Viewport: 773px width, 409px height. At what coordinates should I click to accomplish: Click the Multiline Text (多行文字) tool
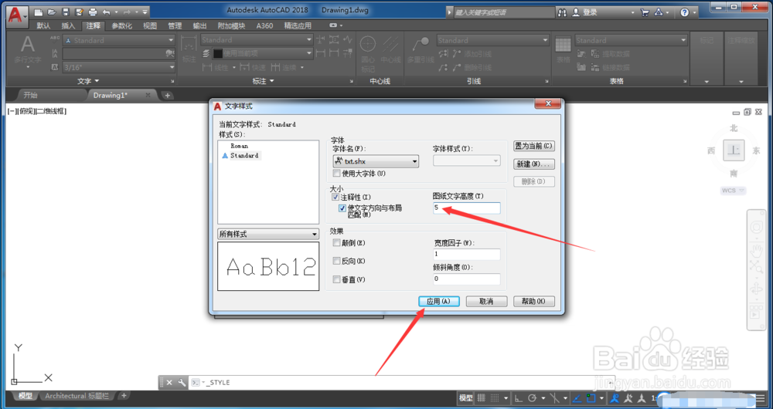click(28, 52)
